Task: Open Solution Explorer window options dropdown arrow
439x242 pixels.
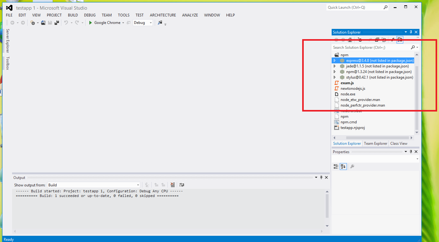Action: tap(405, 32)
